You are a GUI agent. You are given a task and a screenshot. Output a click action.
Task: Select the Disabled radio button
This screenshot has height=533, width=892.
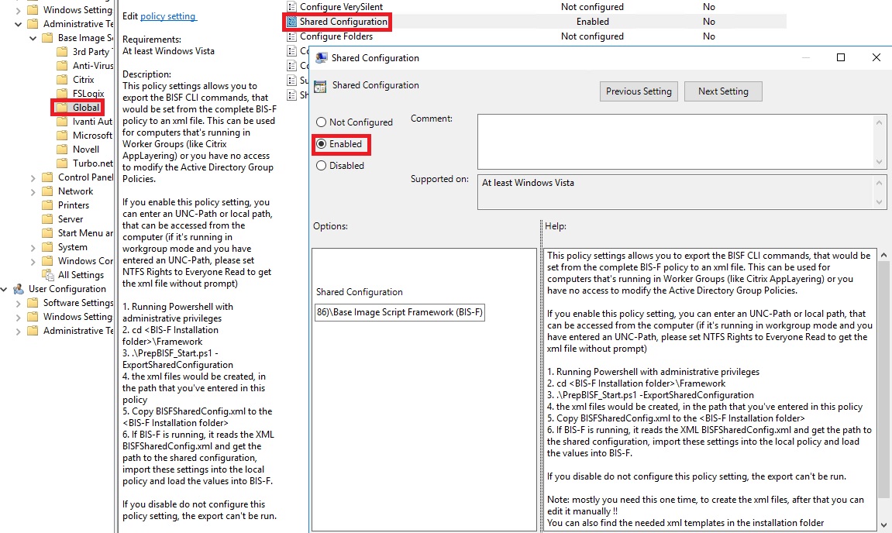322,166
